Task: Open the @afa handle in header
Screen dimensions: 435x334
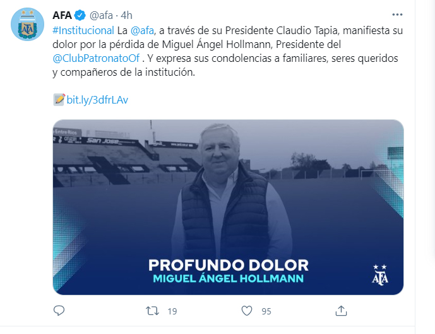Action: 101,15
